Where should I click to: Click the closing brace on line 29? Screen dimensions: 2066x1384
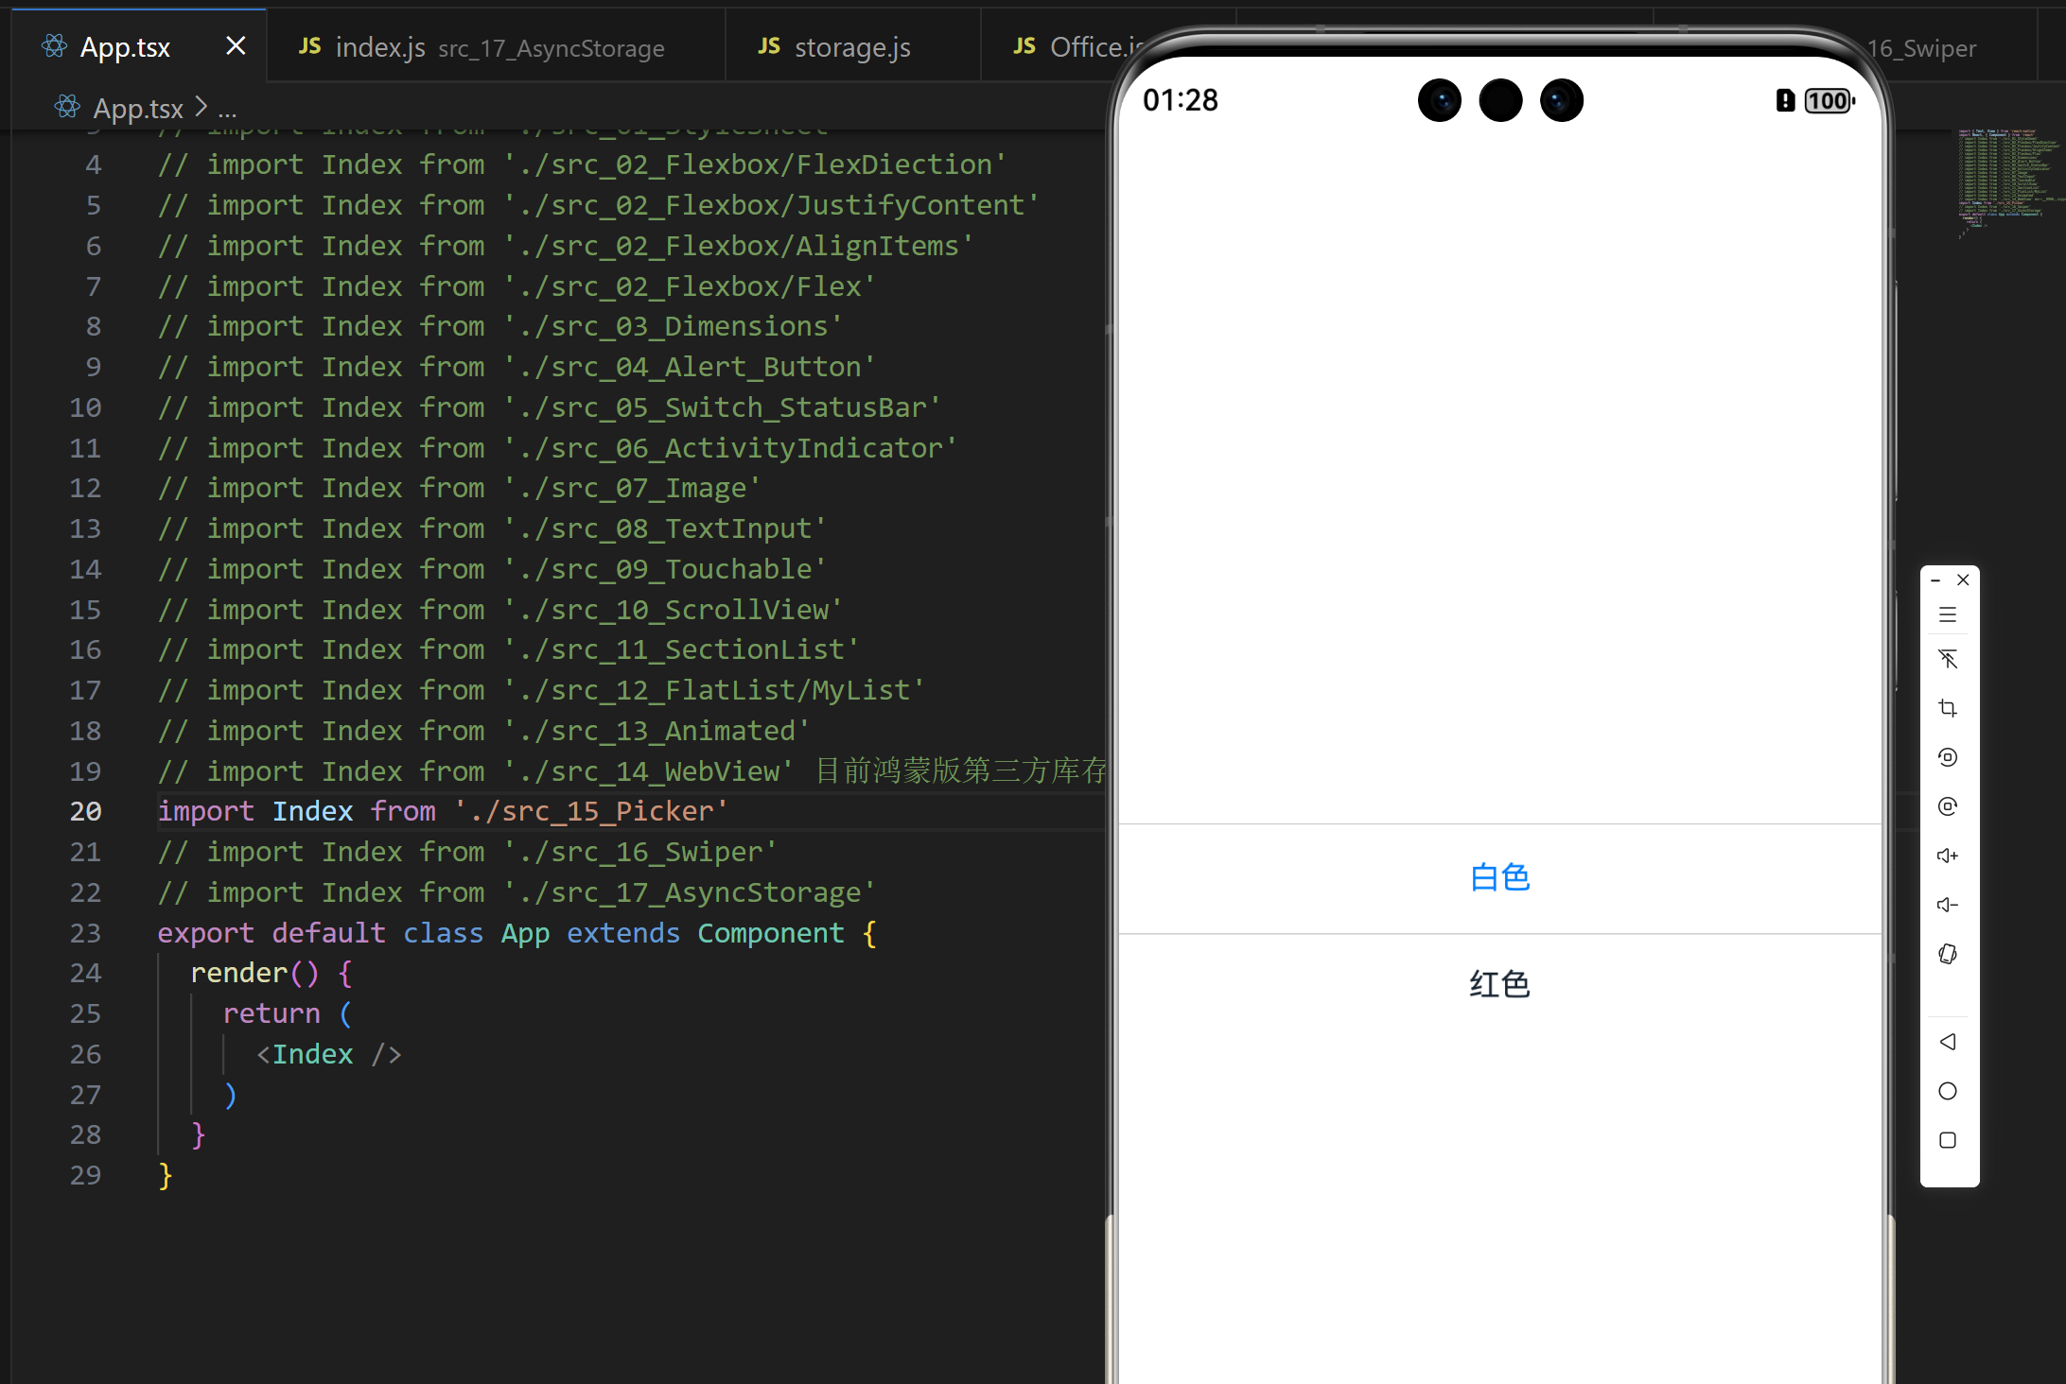(x=166, y=1176)
